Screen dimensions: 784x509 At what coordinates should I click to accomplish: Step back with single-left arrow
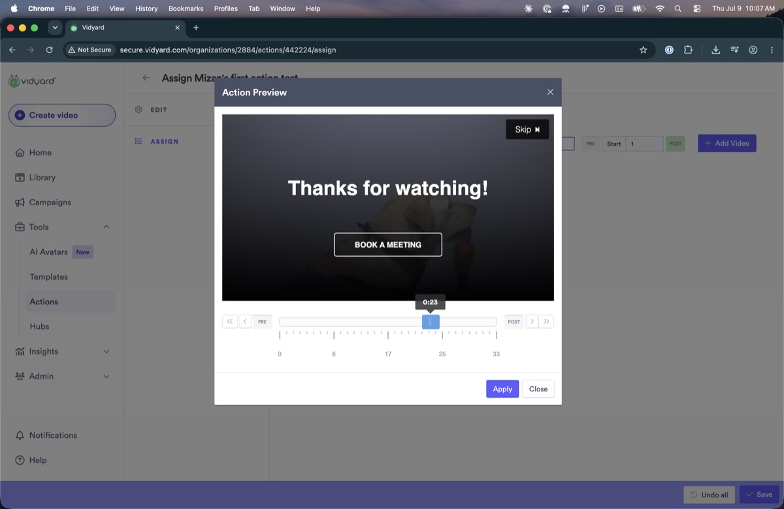245,321
